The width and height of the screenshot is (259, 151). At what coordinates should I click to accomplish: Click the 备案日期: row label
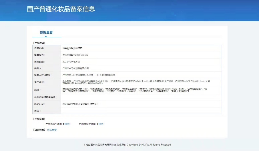[x=40, y=62]
